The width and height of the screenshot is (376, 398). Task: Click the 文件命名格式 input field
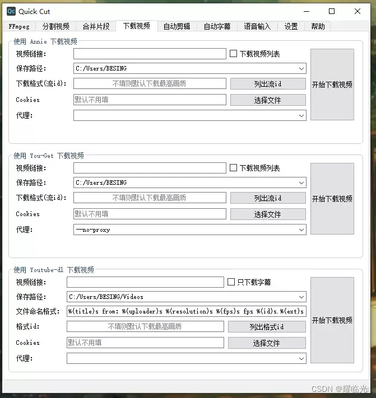tap(187, 311)
